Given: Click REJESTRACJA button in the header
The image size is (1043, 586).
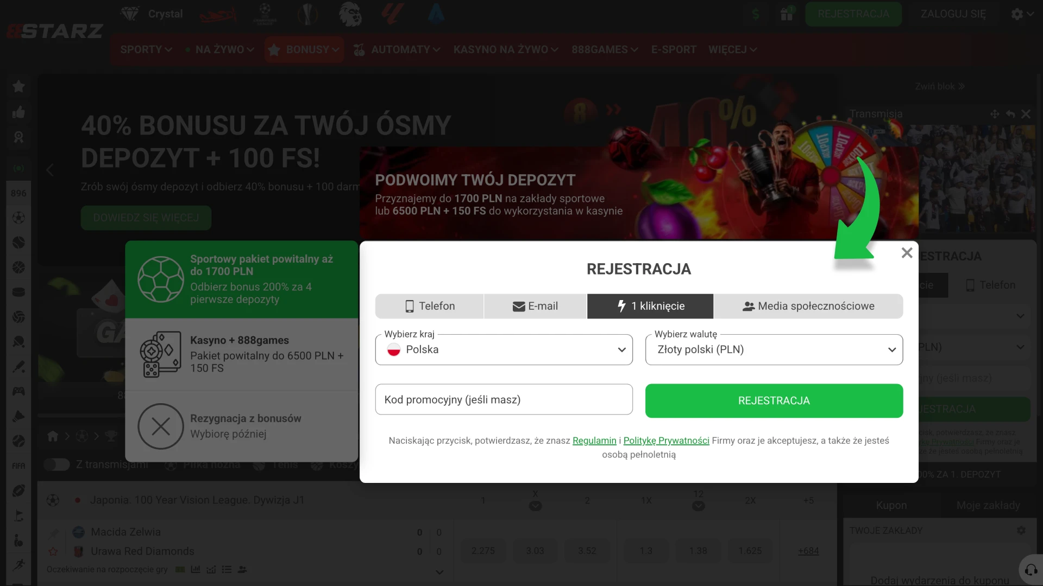Looking at the screenshot, I should click(853, 14).
